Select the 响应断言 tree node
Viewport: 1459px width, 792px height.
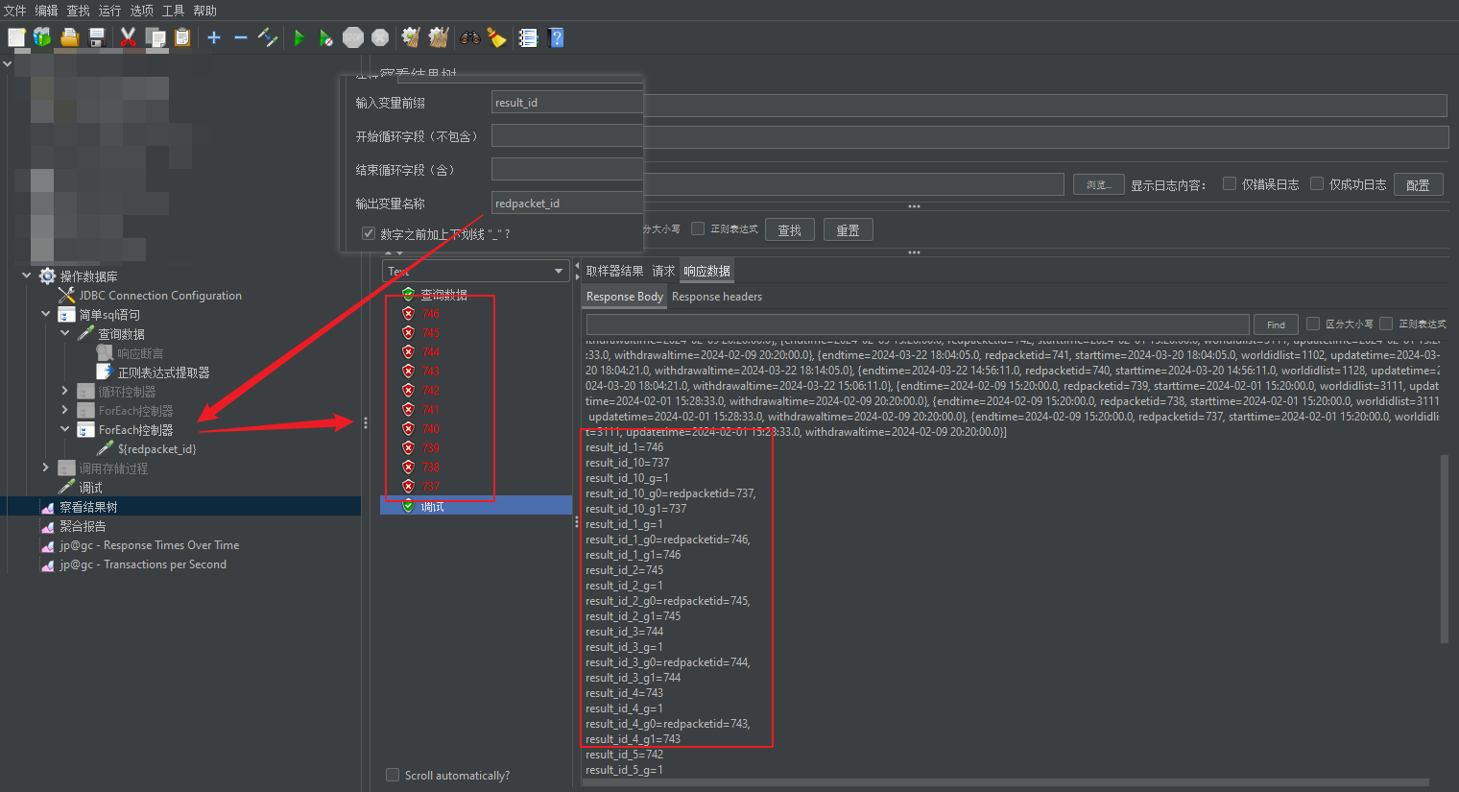[140, 353]
